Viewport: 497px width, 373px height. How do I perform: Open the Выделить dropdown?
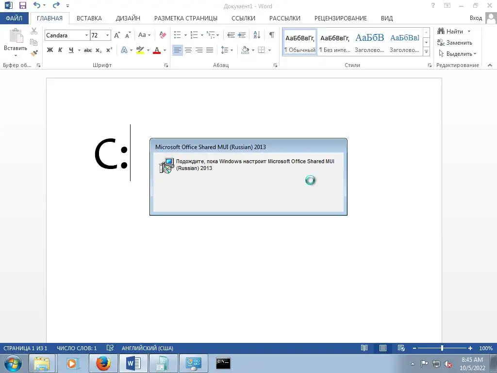pyautogui.click(x=457, y=54)
